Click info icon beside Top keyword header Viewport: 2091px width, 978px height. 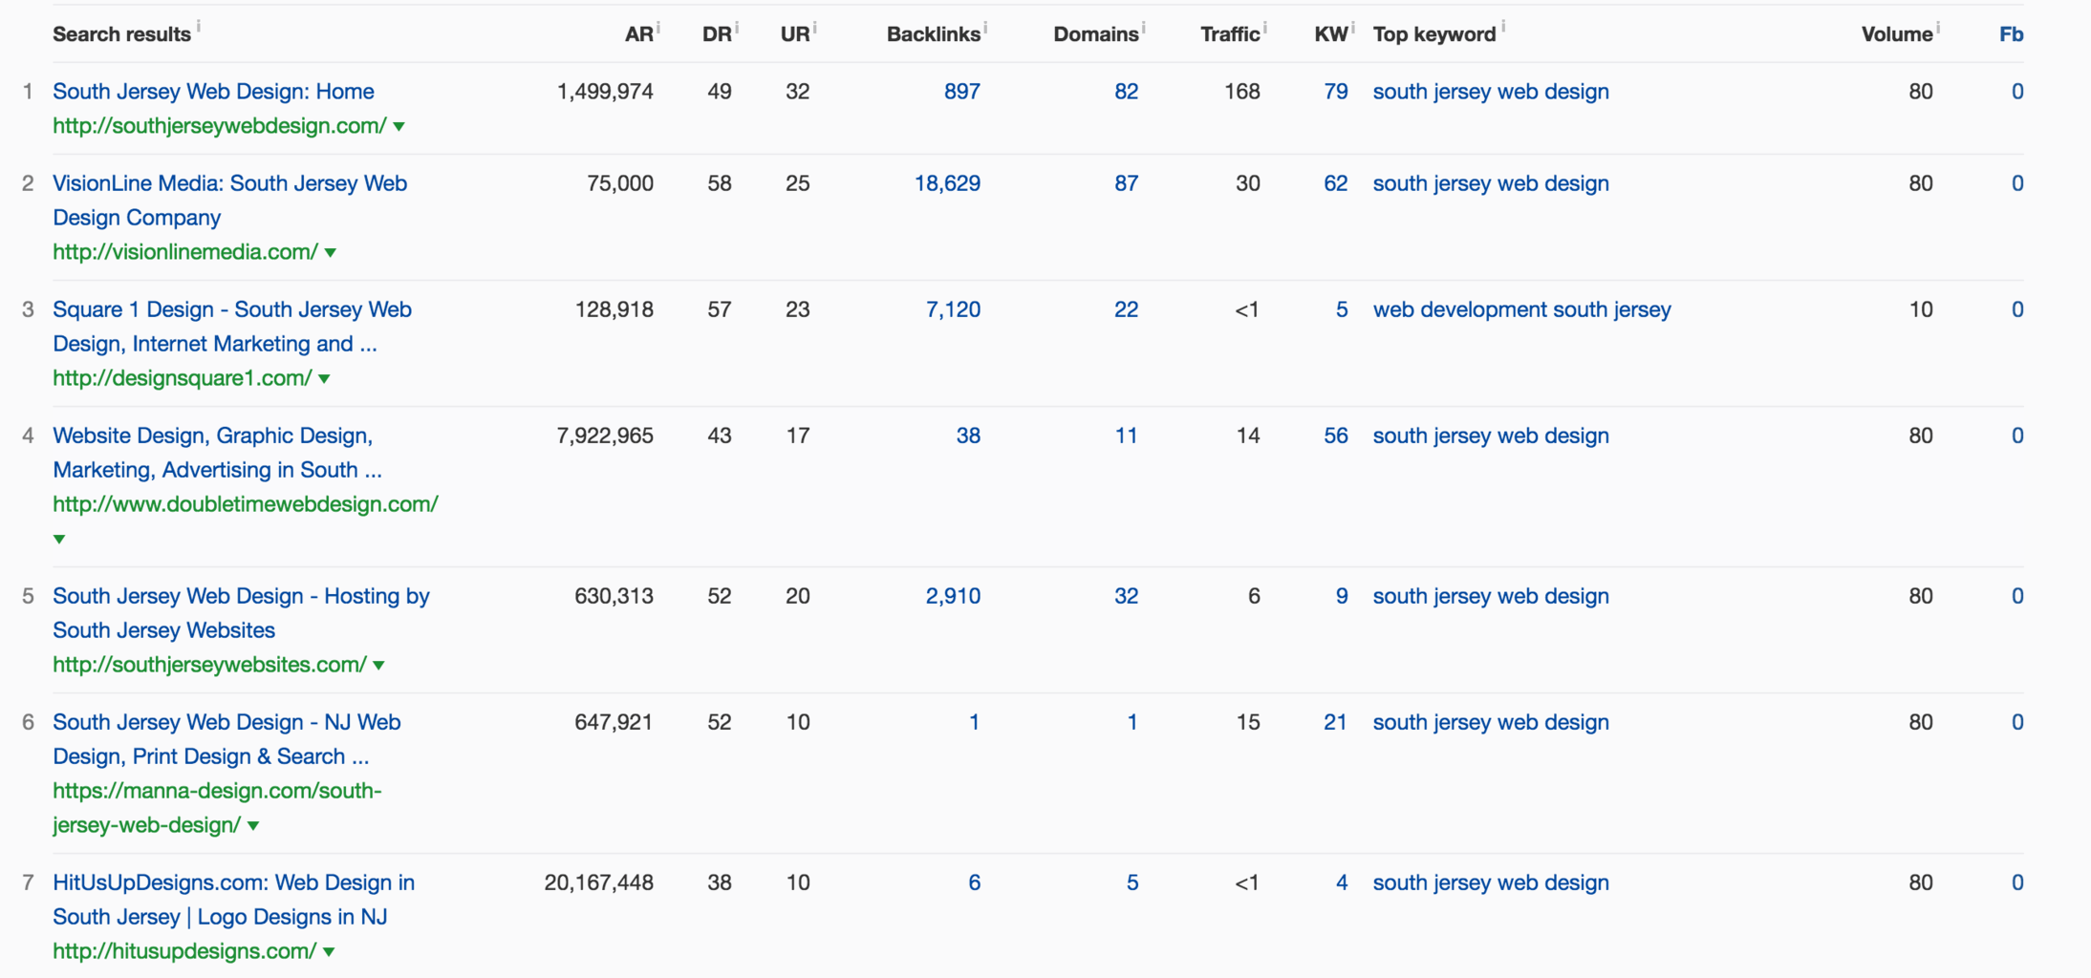pyautogui.click(x=1503, y=27)
